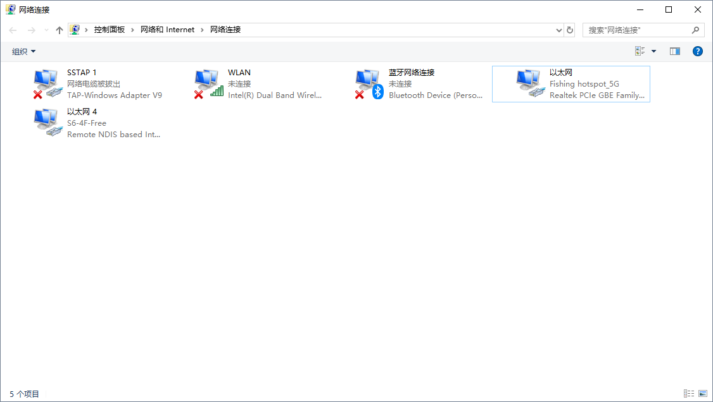Click 网络连接 breadcrumb
The image size is (713, 402).
click(225, 30)
